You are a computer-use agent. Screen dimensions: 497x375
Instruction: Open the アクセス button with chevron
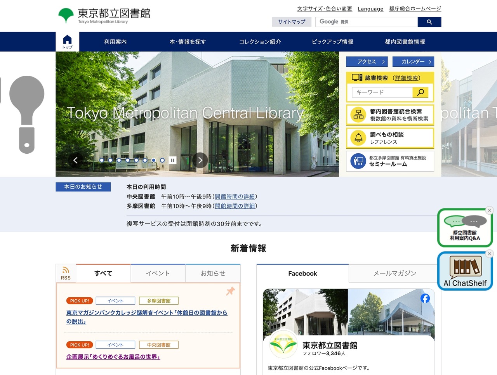(x=367, y=62)
